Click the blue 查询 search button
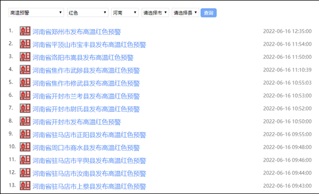This screenshot has width=319, height=194. [x=208, y=13]
